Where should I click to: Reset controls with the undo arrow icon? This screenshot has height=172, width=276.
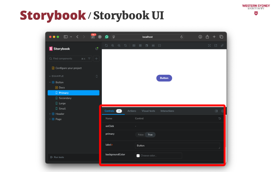coord(220,119)
